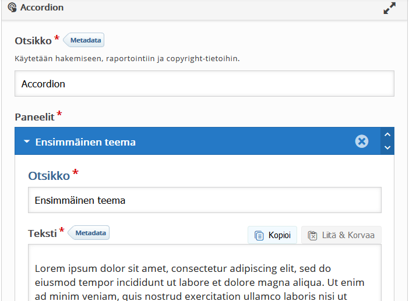The image size is (409, 301).
Task: Select the Ensimmäinen teema panel header text
Action: click(85, 142)
